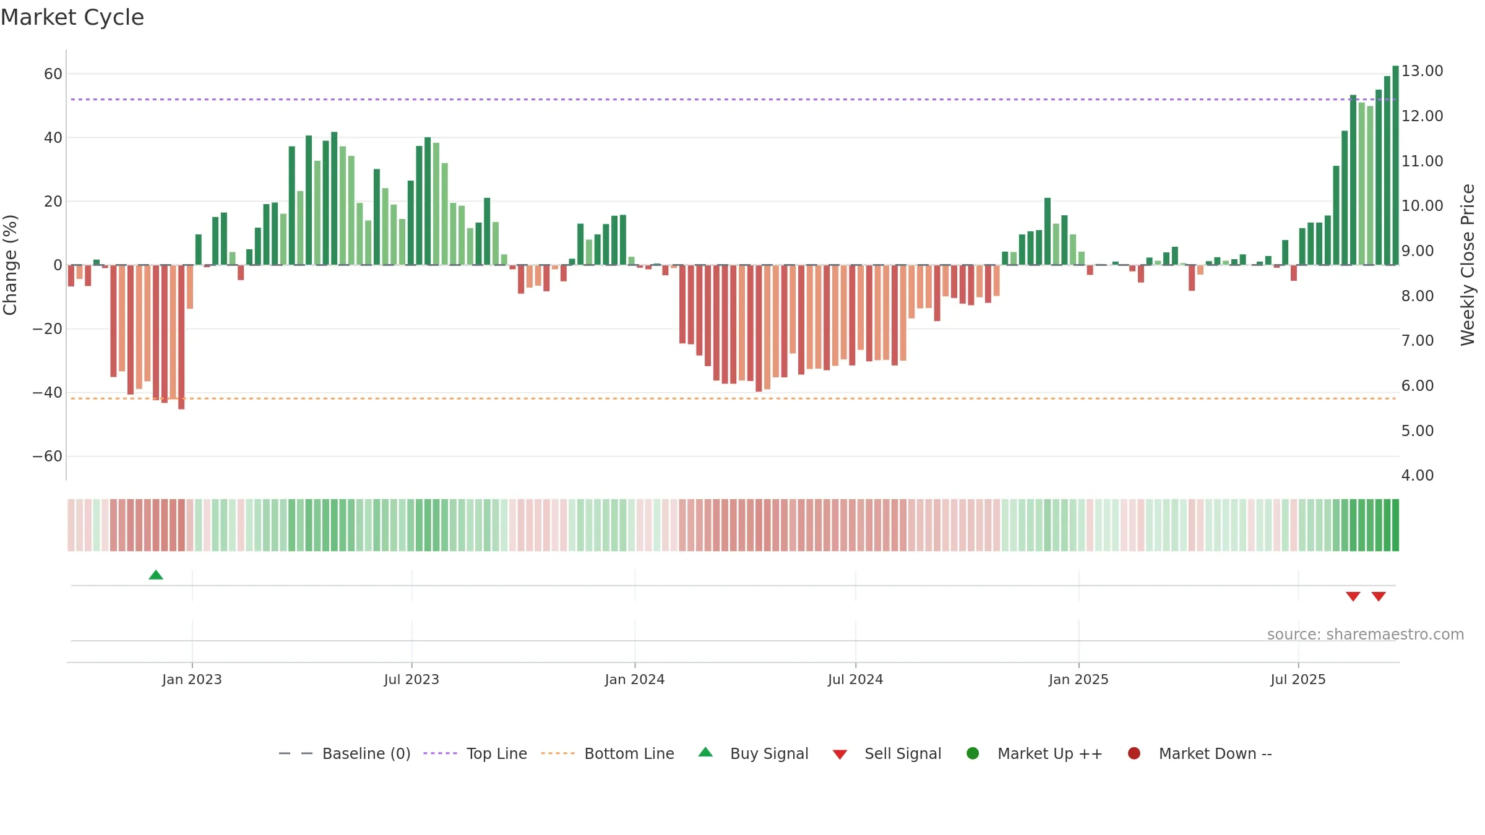Click the 60 tick on Change axis
Image resolution: width=1485 pixels, height=835 pixels.
(53, 74)
